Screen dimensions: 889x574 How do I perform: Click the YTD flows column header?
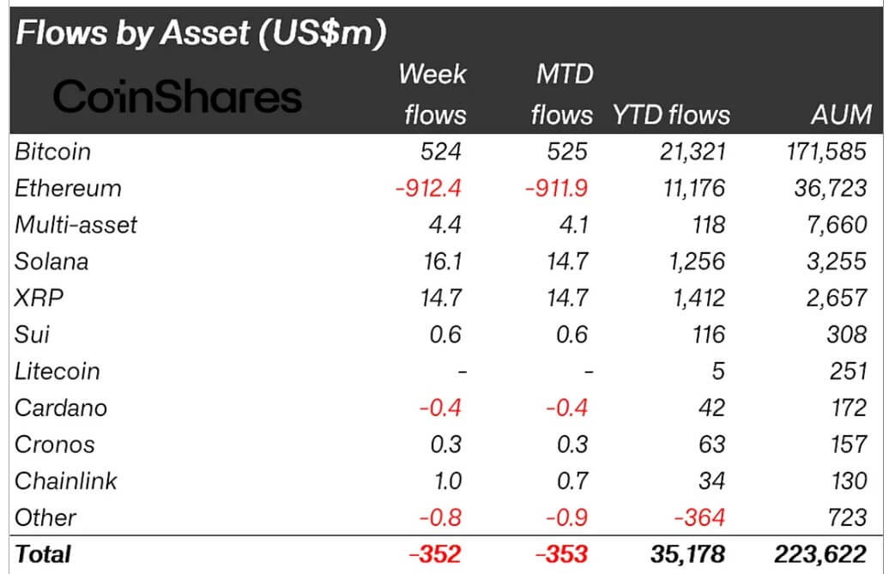coord(671,115)
